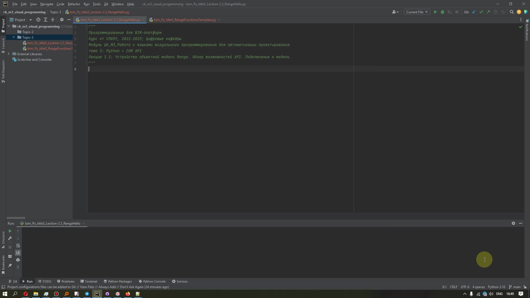Click Topic-3 breadcrumb in navigation bar

(55, 12)
